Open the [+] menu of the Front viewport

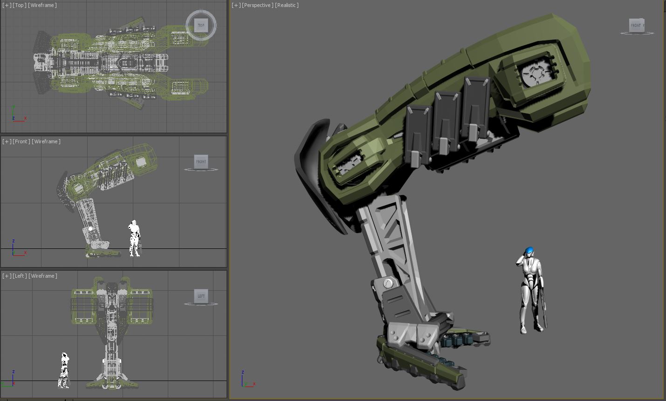[x=7, y=141]
